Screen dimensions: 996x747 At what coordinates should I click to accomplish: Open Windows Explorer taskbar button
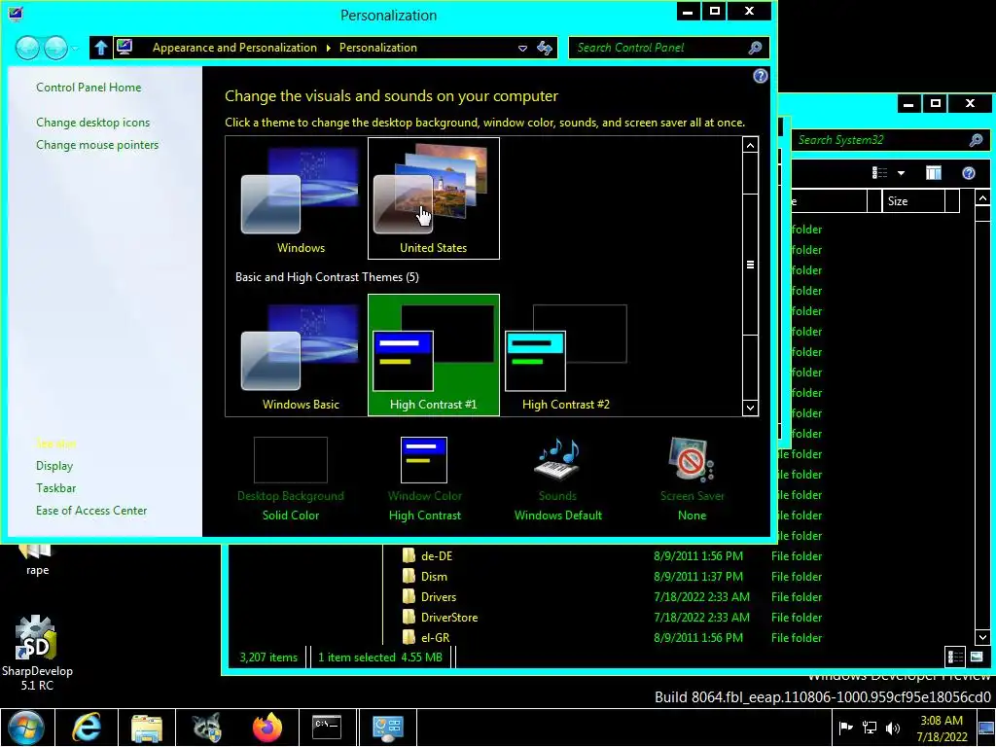(147, 728)
